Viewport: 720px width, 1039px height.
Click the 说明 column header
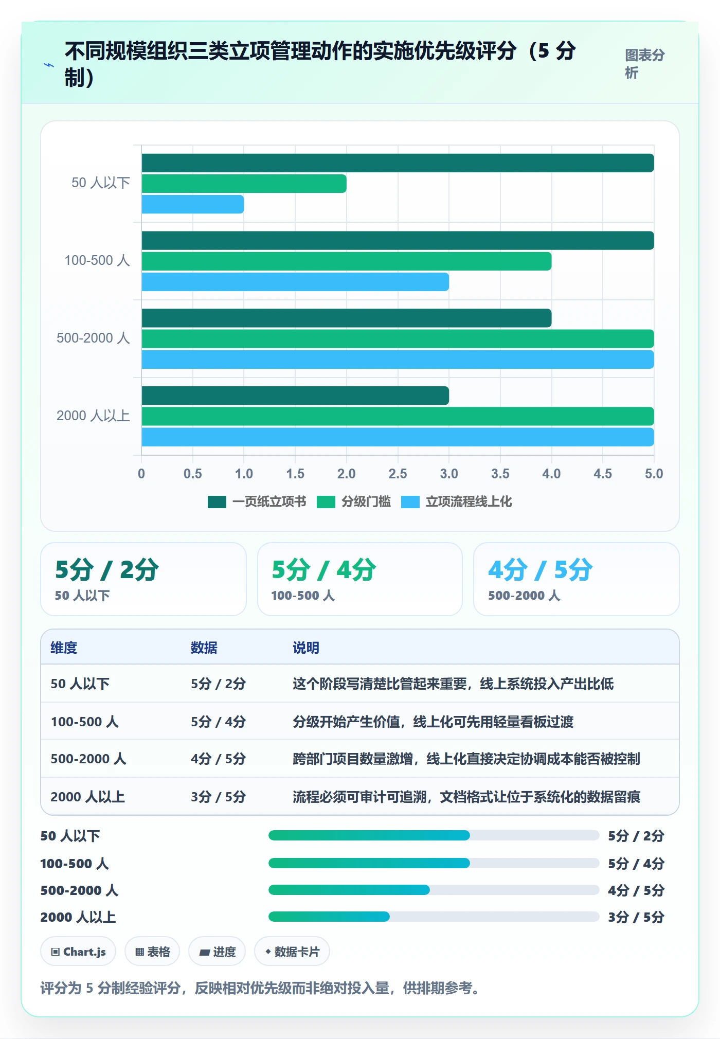pos(306,648)
